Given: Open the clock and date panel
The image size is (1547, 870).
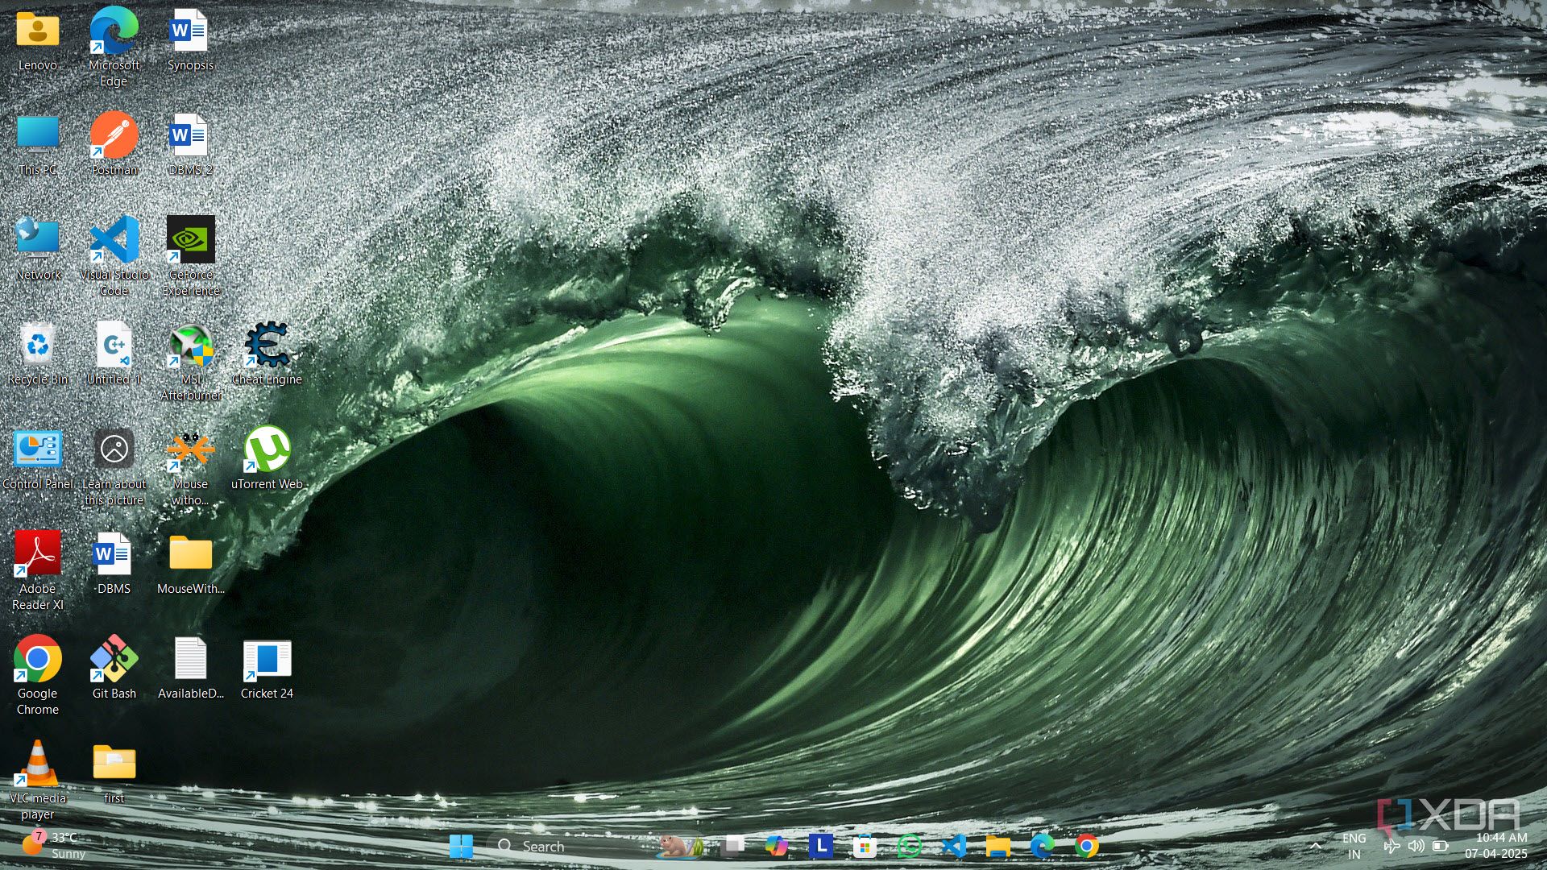Looking at the screenshot, I should click(1496, 846).
